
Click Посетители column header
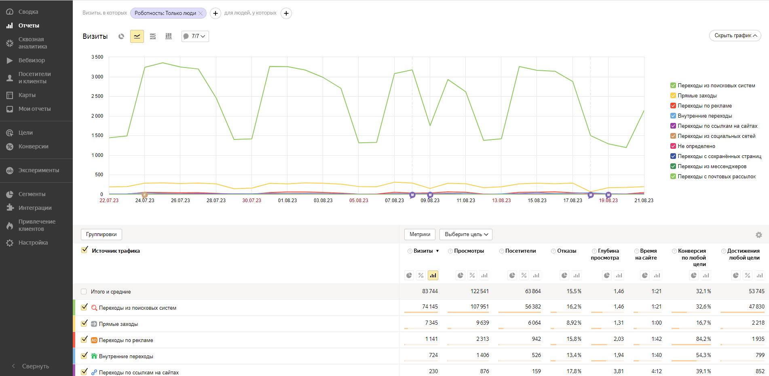click(x=520, y=251)
